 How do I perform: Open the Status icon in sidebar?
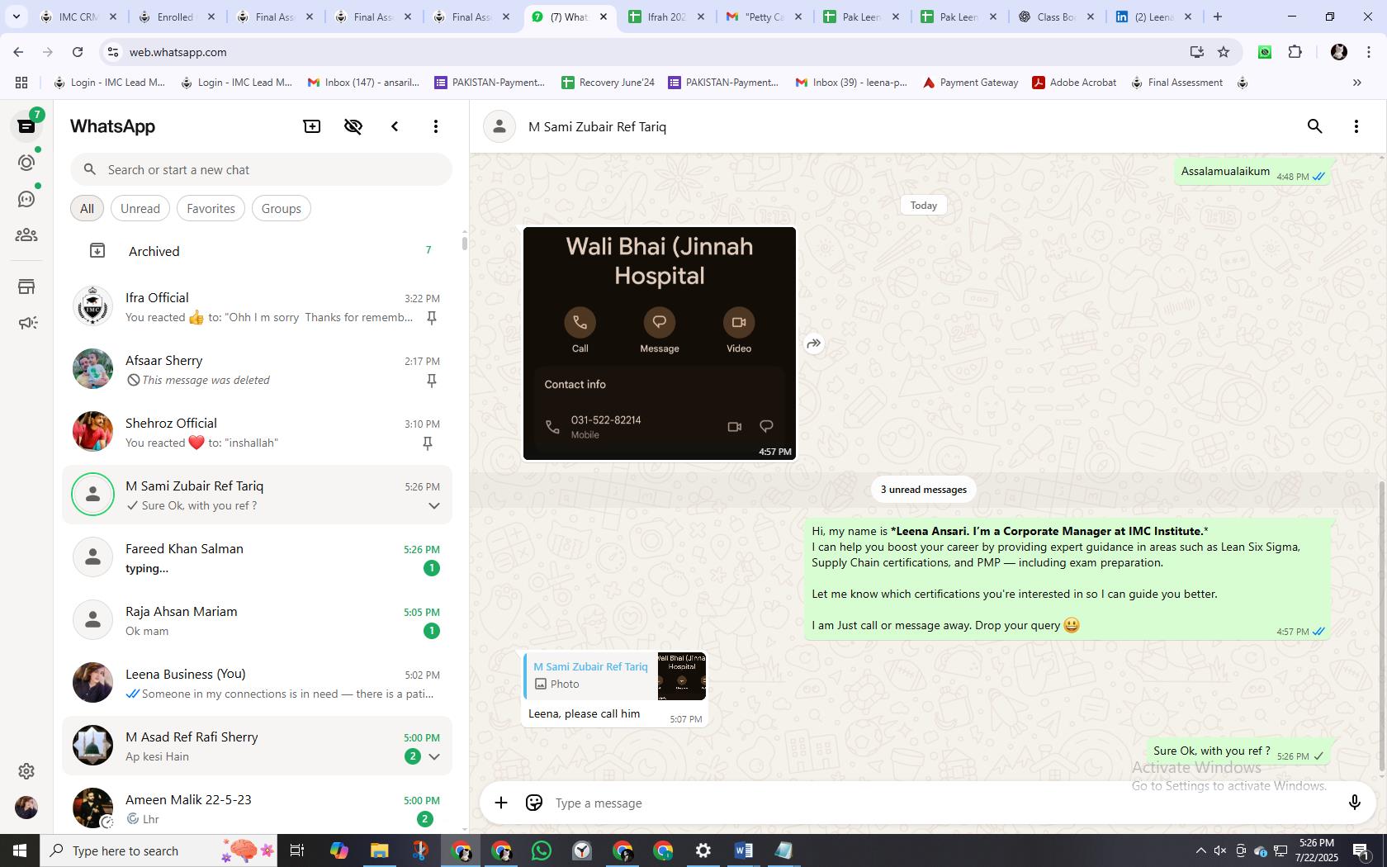[26, 163]
